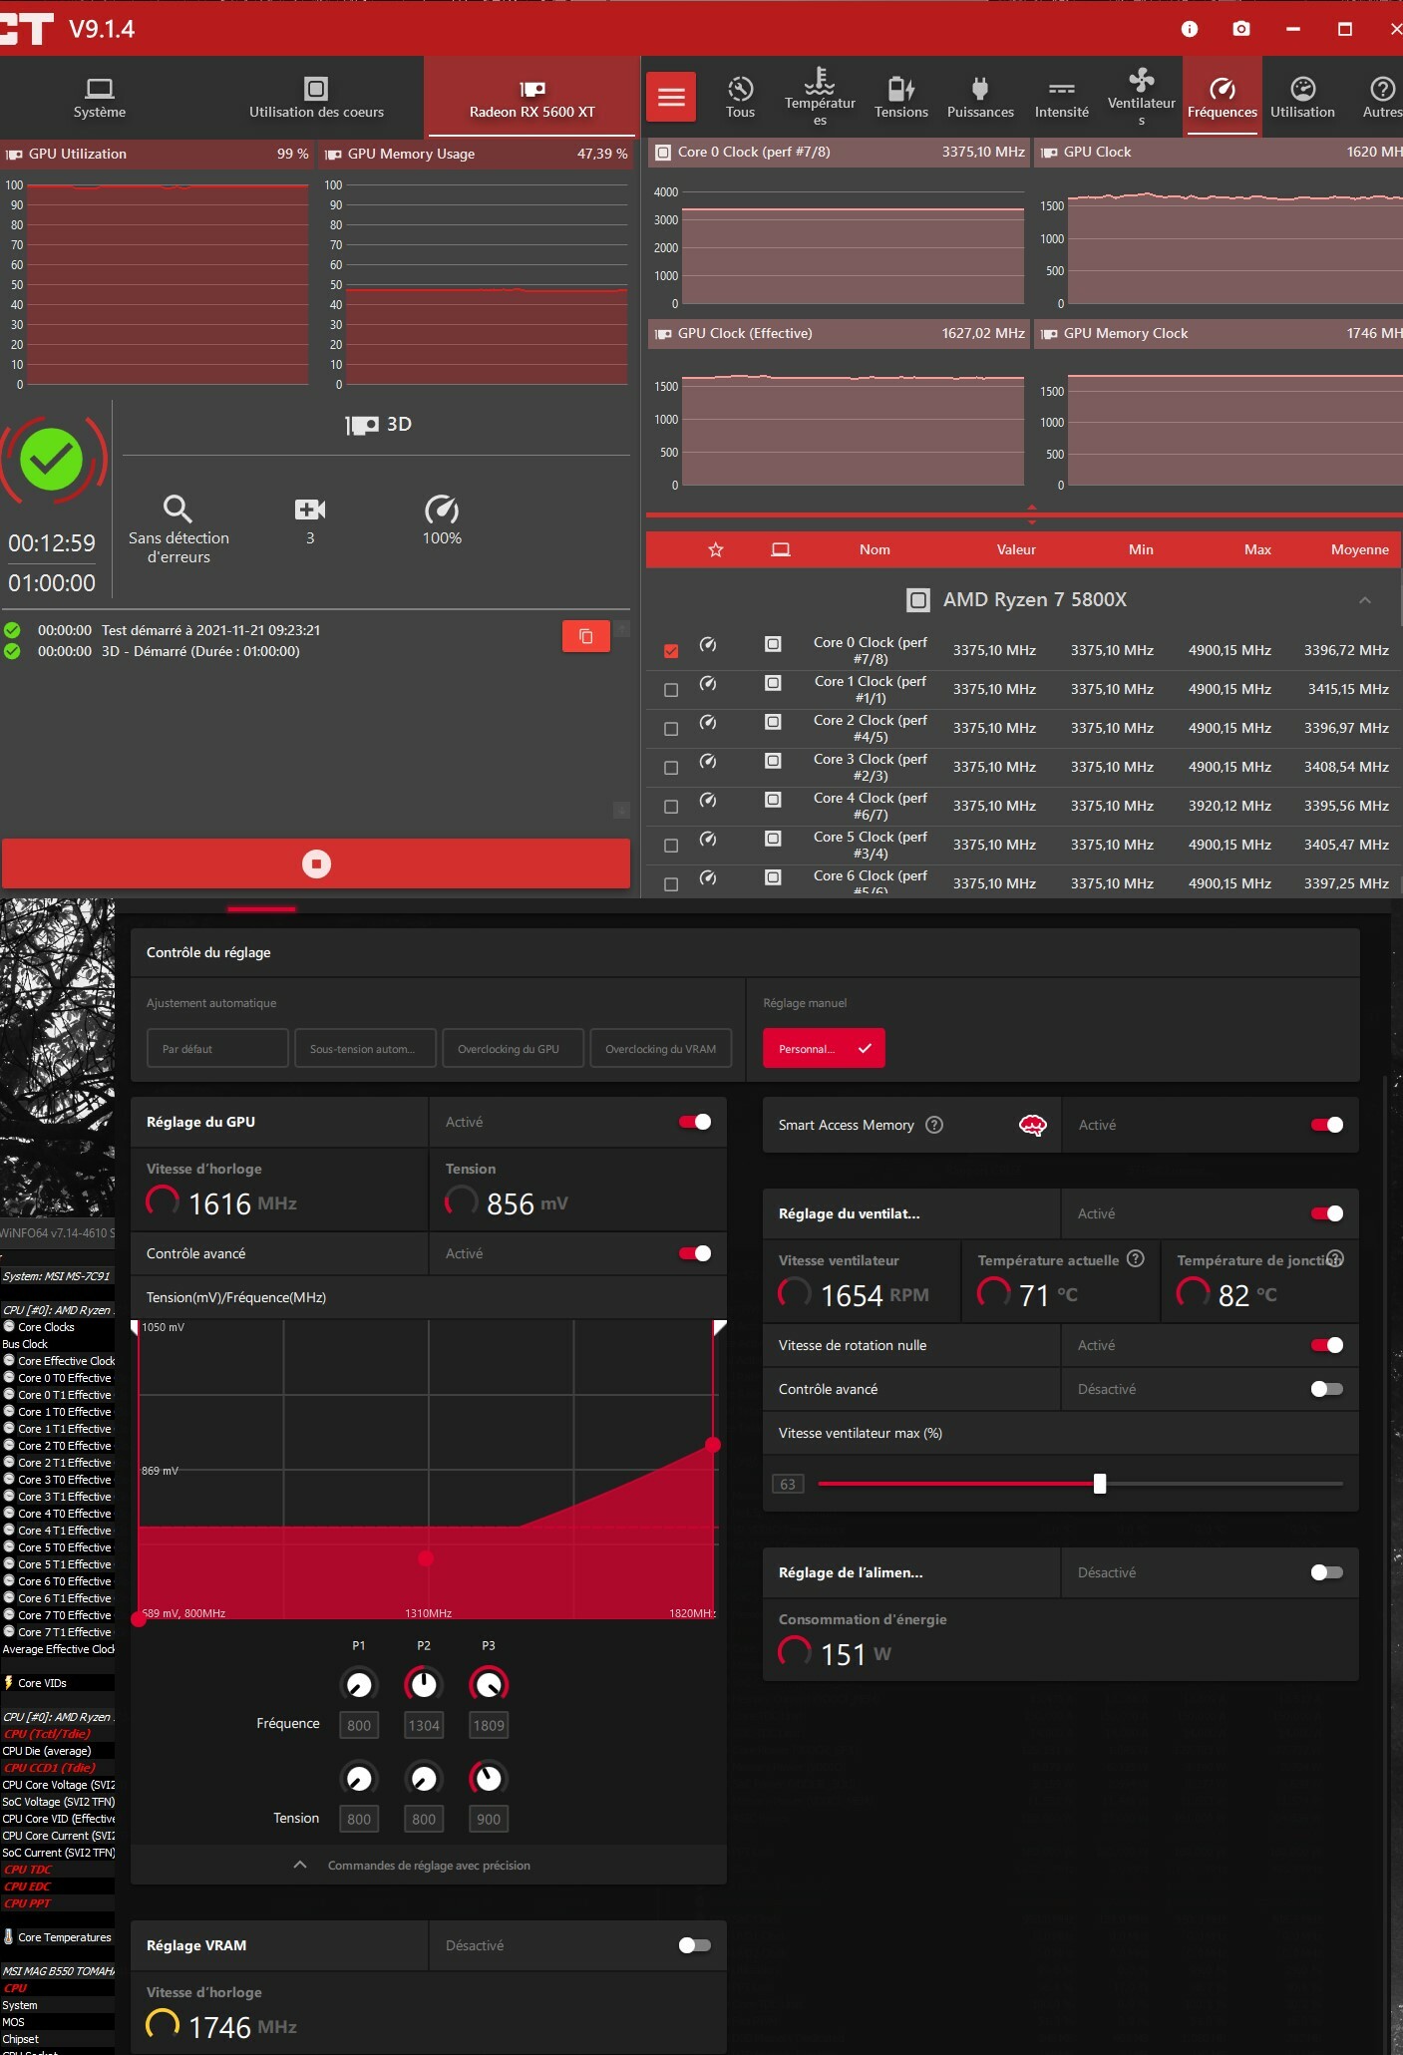Open the OCCT info icon in title bar
1403x2055 pixels.
pyautogui.click(x=1189, y=29)
